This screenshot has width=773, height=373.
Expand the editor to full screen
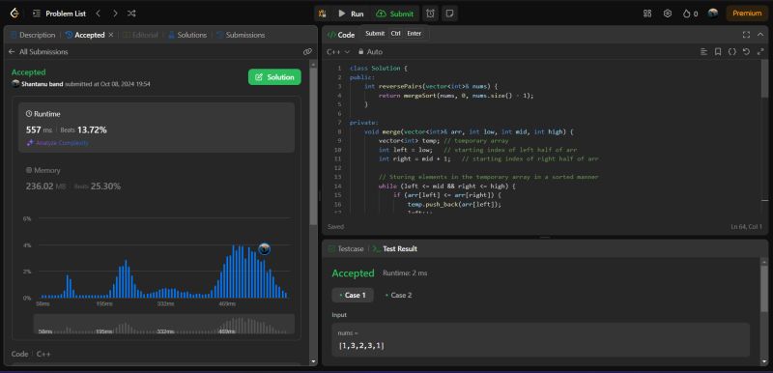pyautogui.click(x=759, y=52)
